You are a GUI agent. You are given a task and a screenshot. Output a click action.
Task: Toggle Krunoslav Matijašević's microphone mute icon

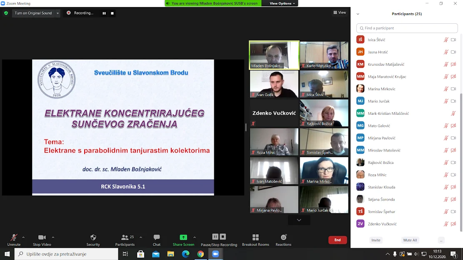click(x=446, y=64)
